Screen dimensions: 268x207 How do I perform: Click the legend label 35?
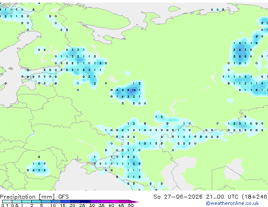tap(101, 205)
